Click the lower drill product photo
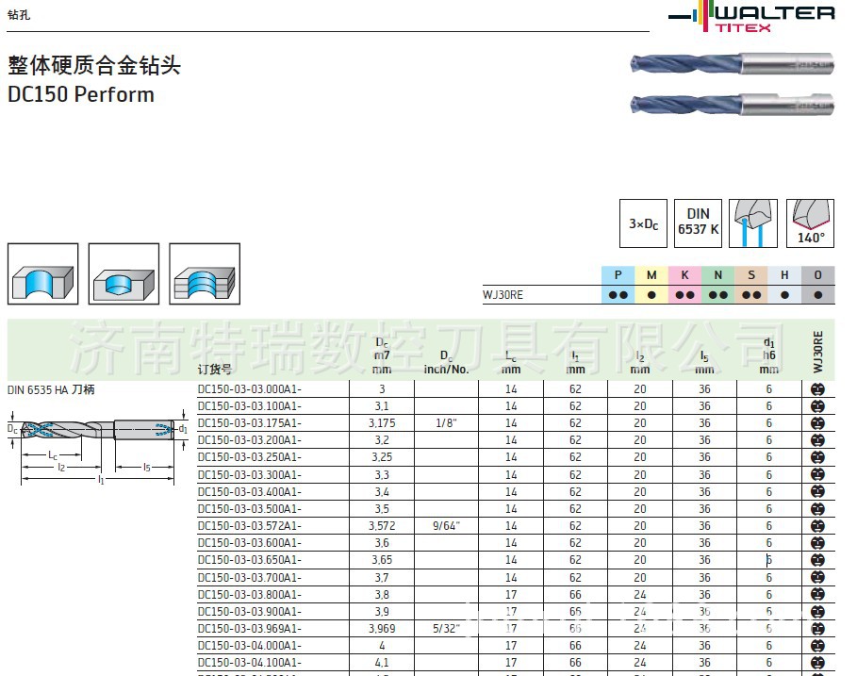 [x=732, y=104]
